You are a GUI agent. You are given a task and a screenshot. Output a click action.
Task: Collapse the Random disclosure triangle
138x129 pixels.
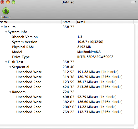point(10,92)
